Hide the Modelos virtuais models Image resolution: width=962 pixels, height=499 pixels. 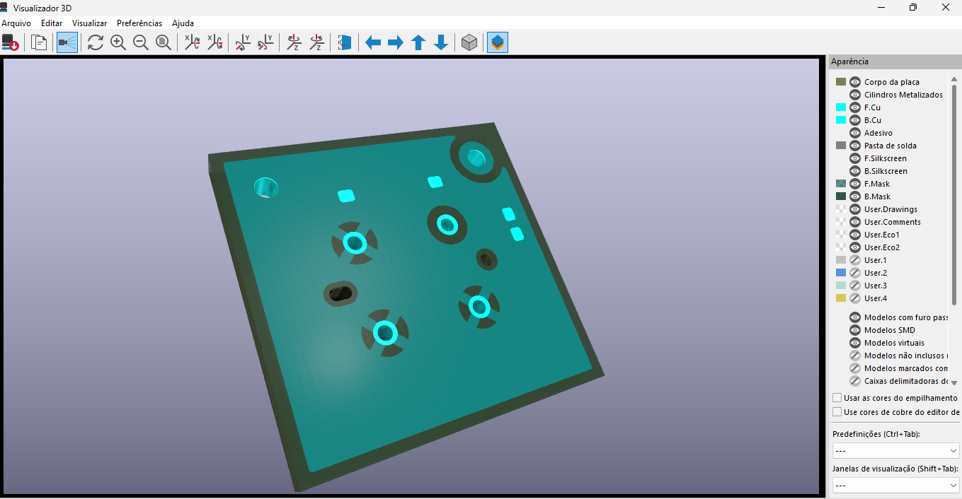click(855, 343)
